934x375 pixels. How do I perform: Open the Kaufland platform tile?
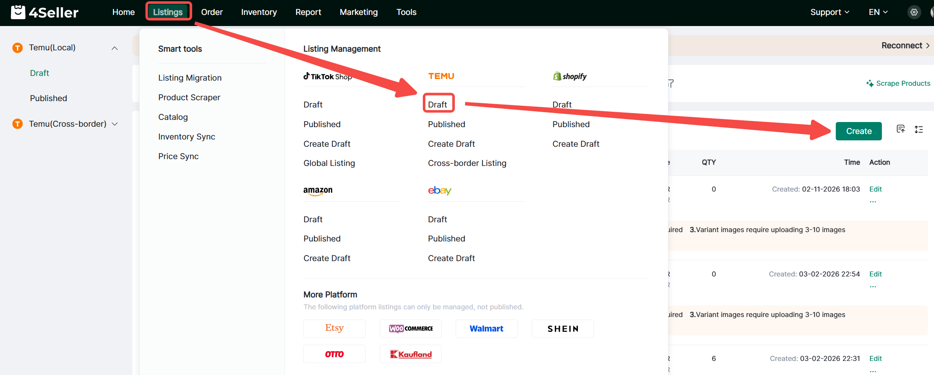pos(410,354)
